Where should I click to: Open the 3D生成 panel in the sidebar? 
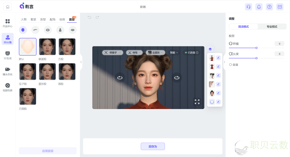pyautogui.click(x=8, y=55)
